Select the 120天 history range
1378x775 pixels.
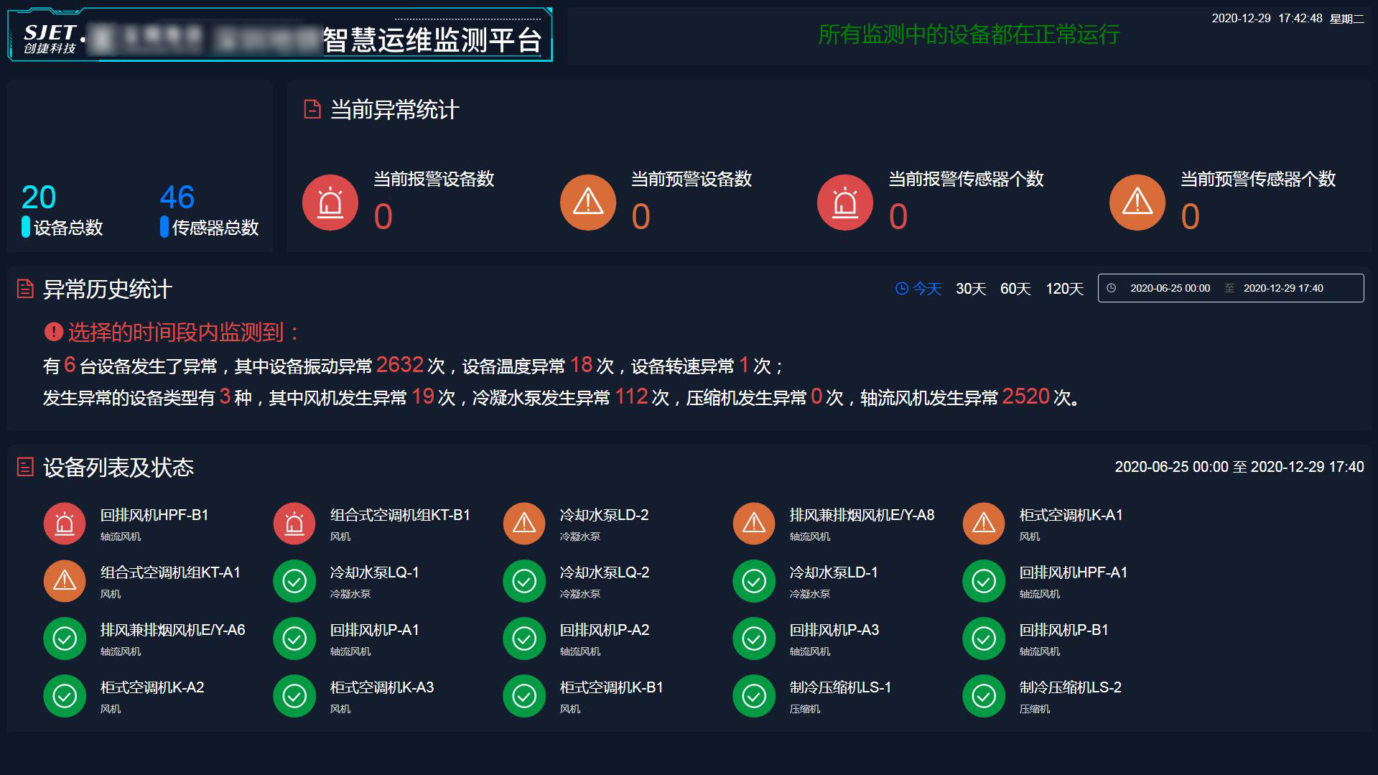point(1064,289)
